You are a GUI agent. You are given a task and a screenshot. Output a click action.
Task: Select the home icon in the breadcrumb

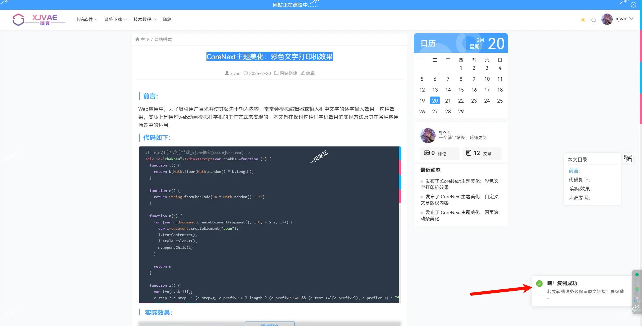click(x=137, y=39)
